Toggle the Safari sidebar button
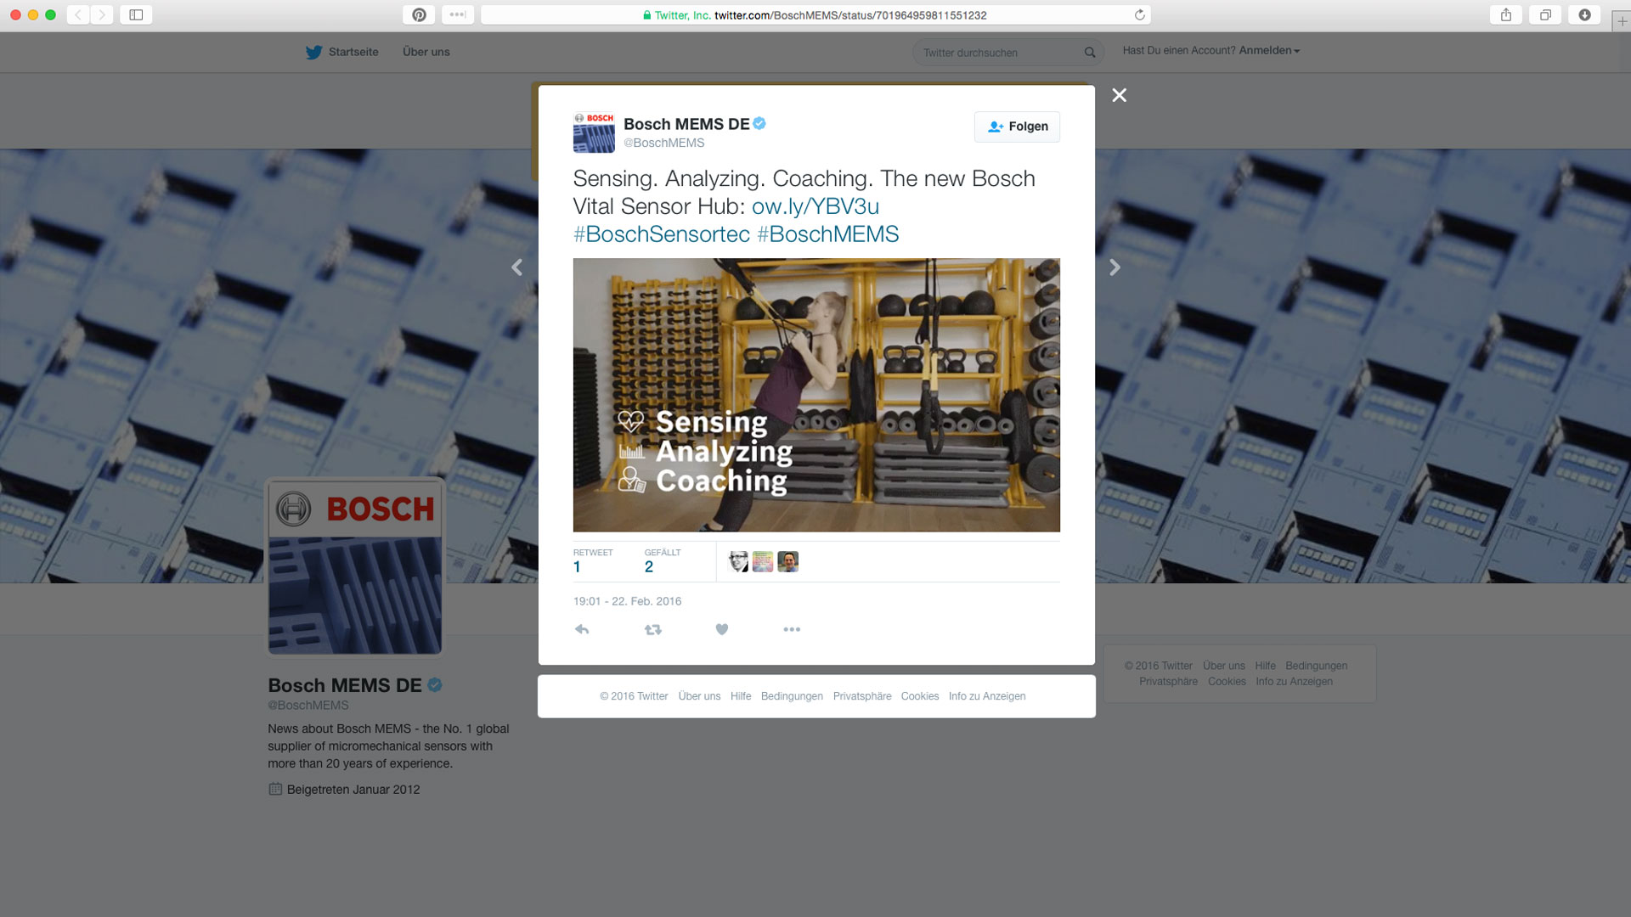1631x917 pixels. pos(136,14)
